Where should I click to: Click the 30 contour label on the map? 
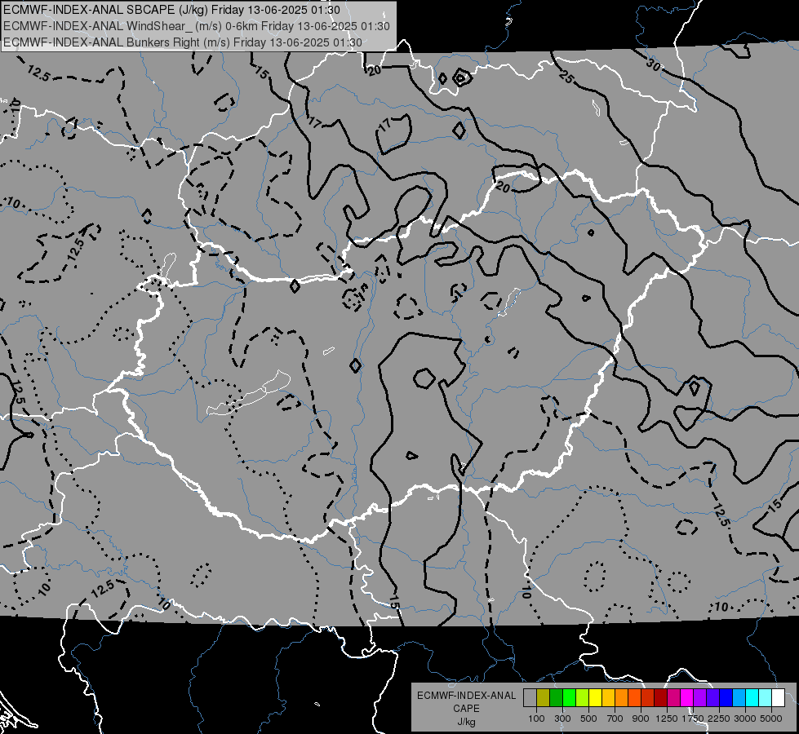pos(654,64)
